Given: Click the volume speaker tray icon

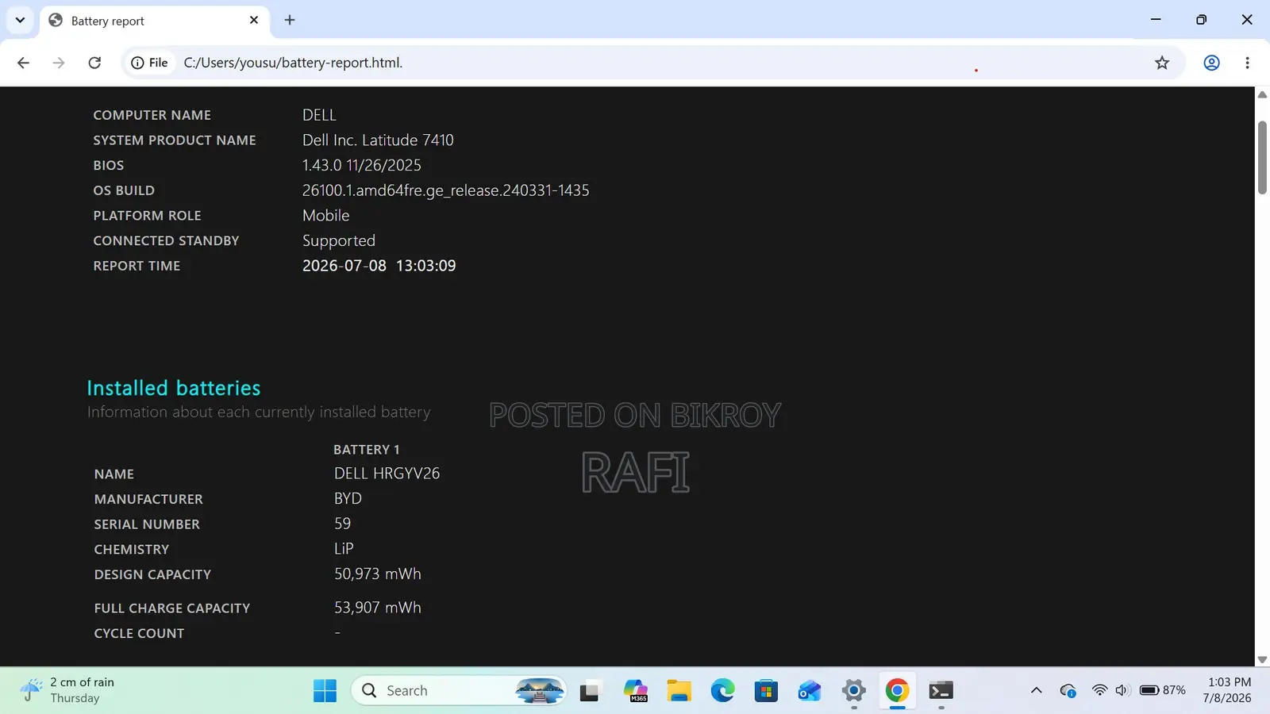Looking at the screenshot, I should point(1122,691).
